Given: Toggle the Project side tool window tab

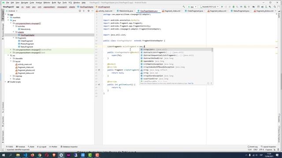Looking at the screenshot, I should point(3,15).
